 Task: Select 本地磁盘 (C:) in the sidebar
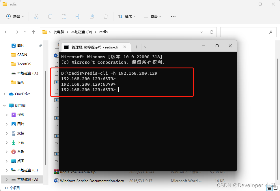click(x=27, y=170)
